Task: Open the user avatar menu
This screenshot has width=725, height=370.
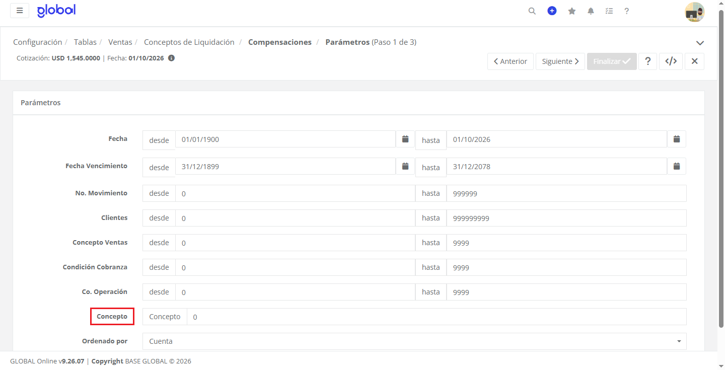Action: click(x=695, y=12)
